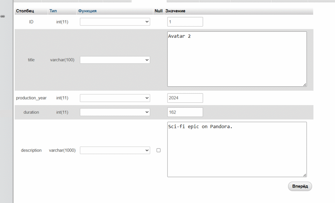Open the function dropdown for title row
Viewport: 335px width, 203px height.
tap(115, 60)
